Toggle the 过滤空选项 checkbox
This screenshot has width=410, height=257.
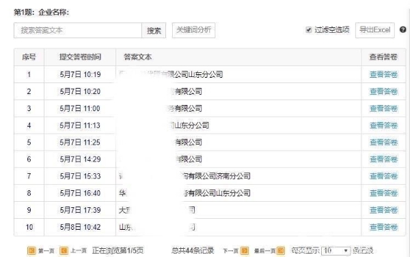(x=309, y=30)
